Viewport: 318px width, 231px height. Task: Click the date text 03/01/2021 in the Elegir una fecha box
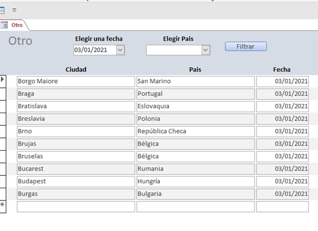(94, 50)
